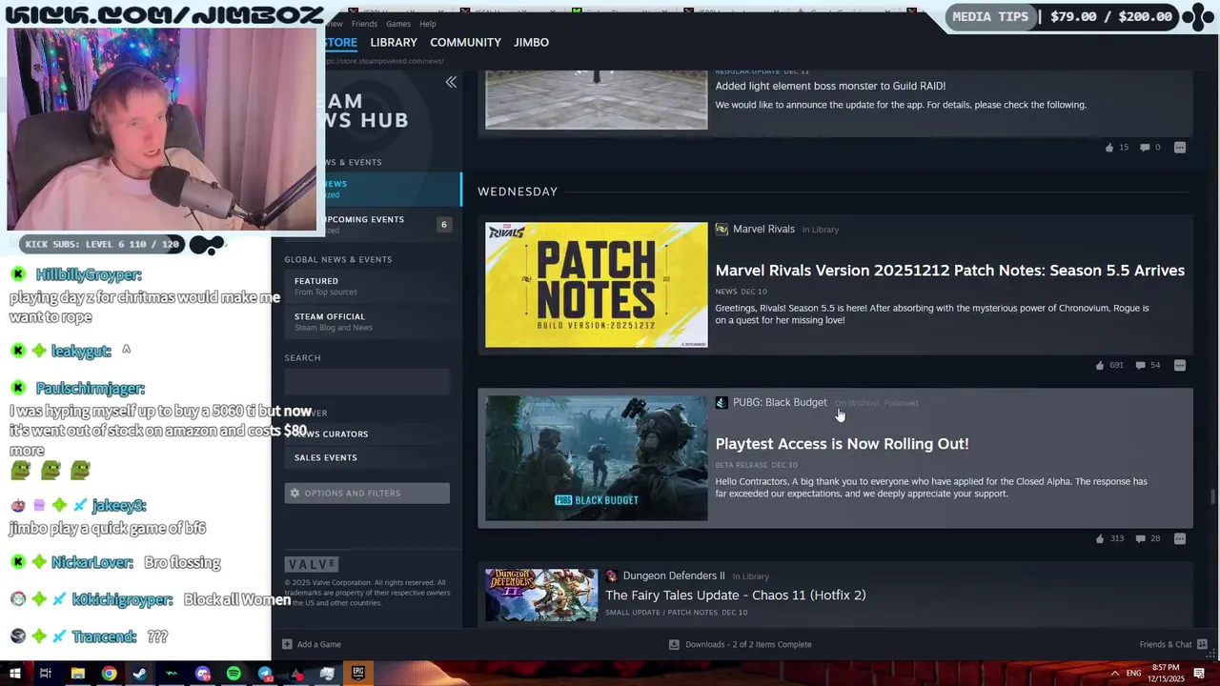Open comments on the PUBG Black Budget post
This screenshot has width=1220, height=686.
[1148, 538]
